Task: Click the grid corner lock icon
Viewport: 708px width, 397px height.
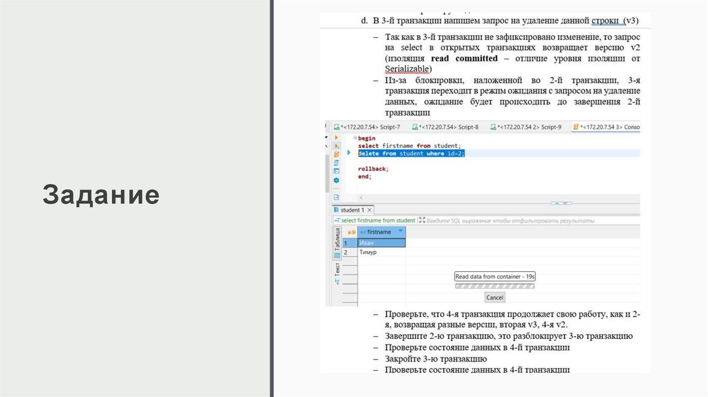Action: point(351,232)
